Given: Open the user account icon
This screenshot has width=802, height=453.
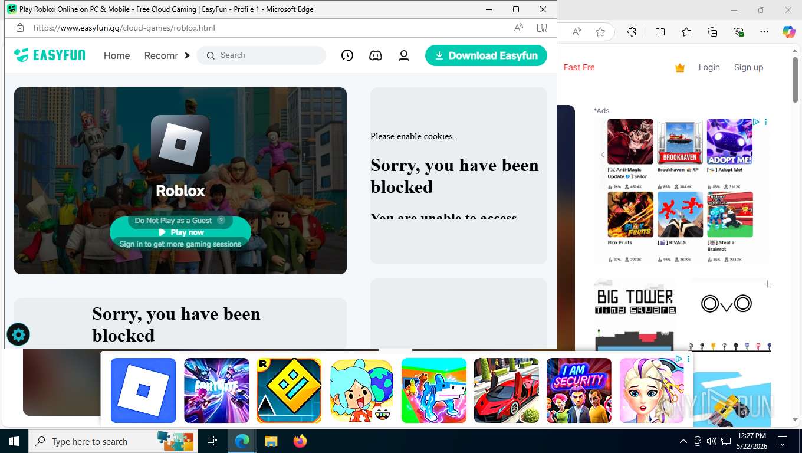Looking at the screenshot, I should click(x=404, y=55).
